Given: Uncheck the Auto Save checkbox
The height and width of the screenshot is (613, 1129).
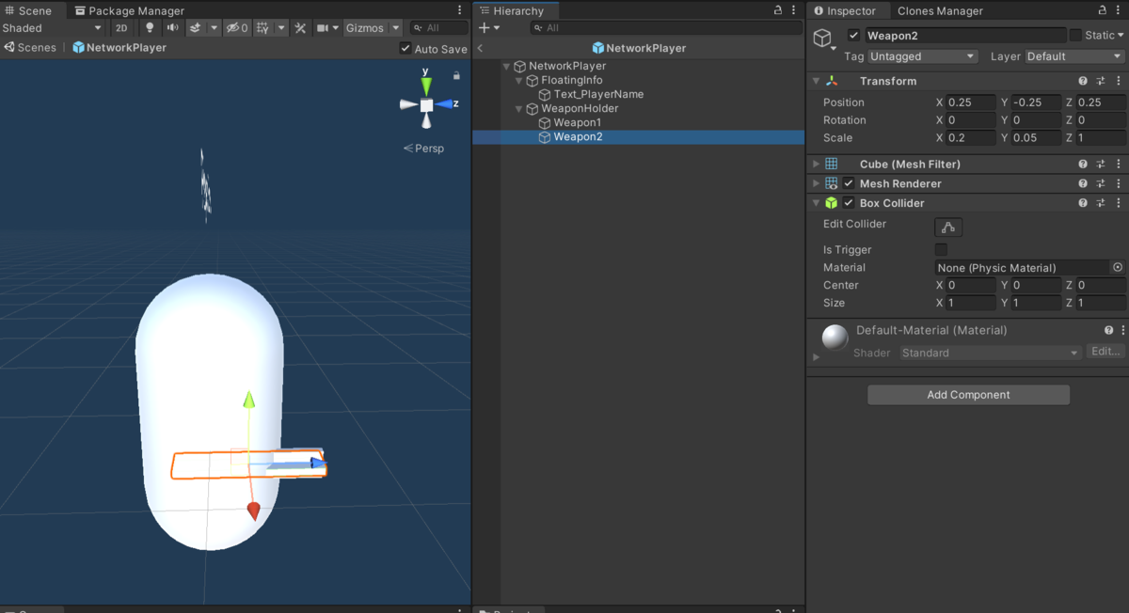Looking at the screenshot, I should pyautogui.click(x=405, y=48).
